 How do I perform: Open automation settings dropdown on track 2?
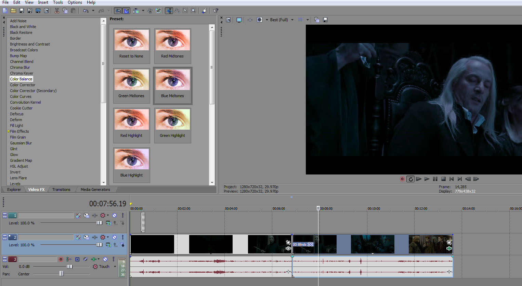108,237
